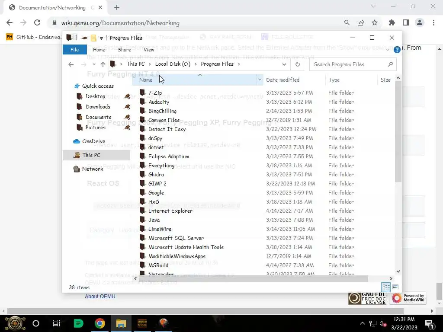Click the Search Program Files field
The height and width of the screenshot is (332, 443).
[353, 64]
